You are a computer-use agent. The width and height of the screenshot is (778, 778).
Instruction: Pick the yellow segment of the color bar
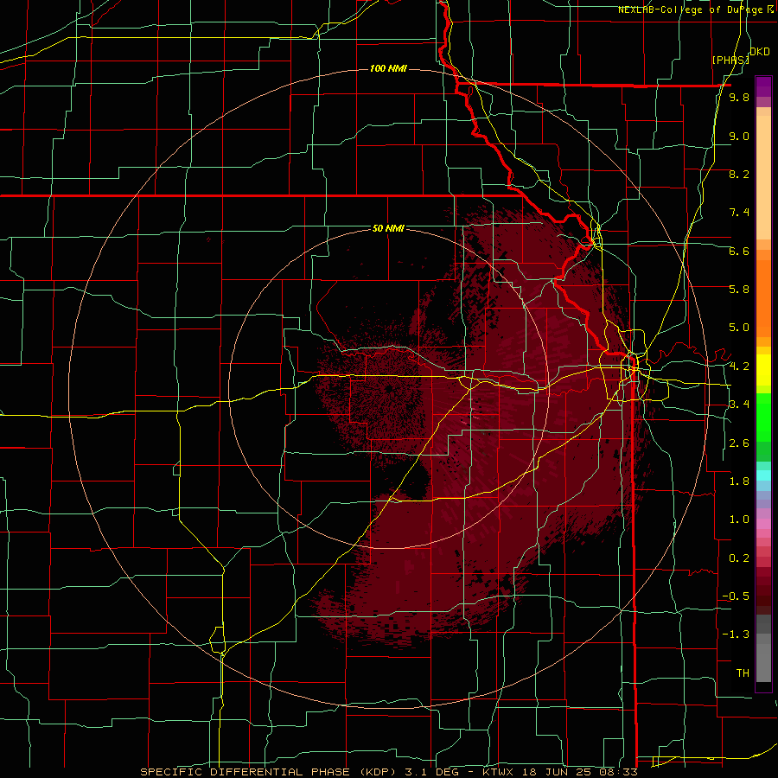click(763, 370)
